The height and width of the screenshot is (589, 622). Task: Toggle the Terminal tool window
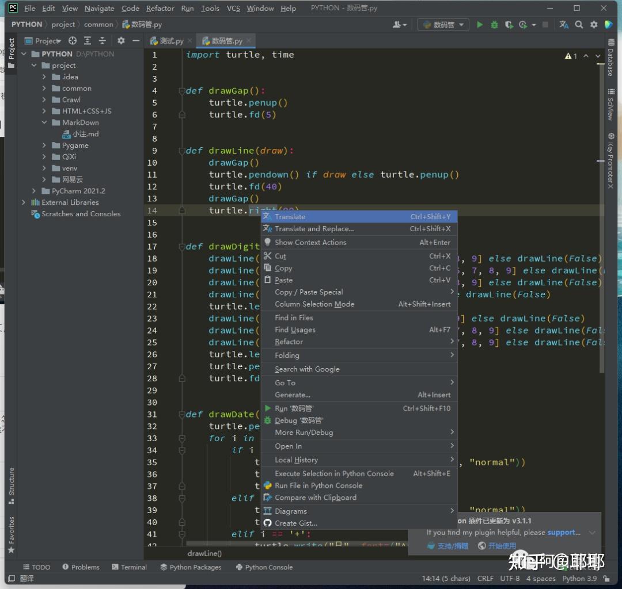[130, 567]
